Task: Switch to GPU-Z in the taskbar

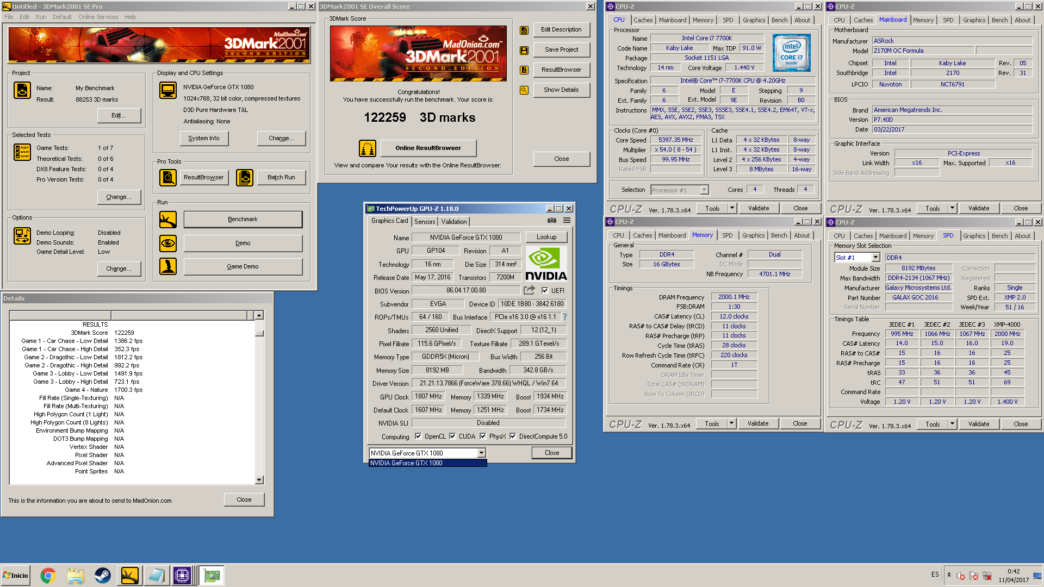Action: 212,576
